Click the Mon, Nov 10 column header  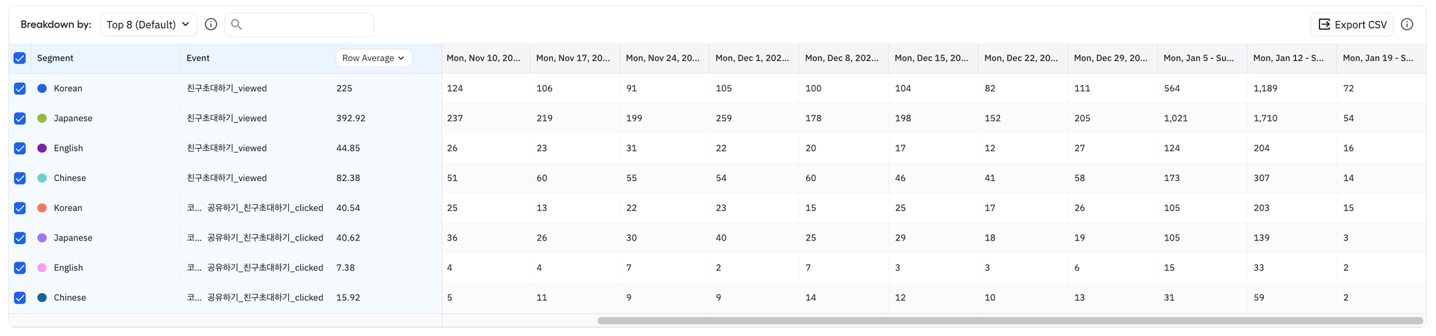pyautogui.click(x=483, y=58)
